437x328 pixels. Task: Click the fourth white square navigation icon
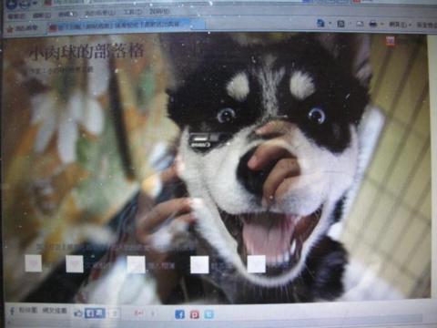[199, 264]
